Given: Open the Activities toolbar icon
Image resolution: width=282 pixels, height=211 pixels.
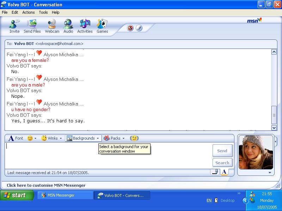Looking at the screenshot, I should [85, 26].
